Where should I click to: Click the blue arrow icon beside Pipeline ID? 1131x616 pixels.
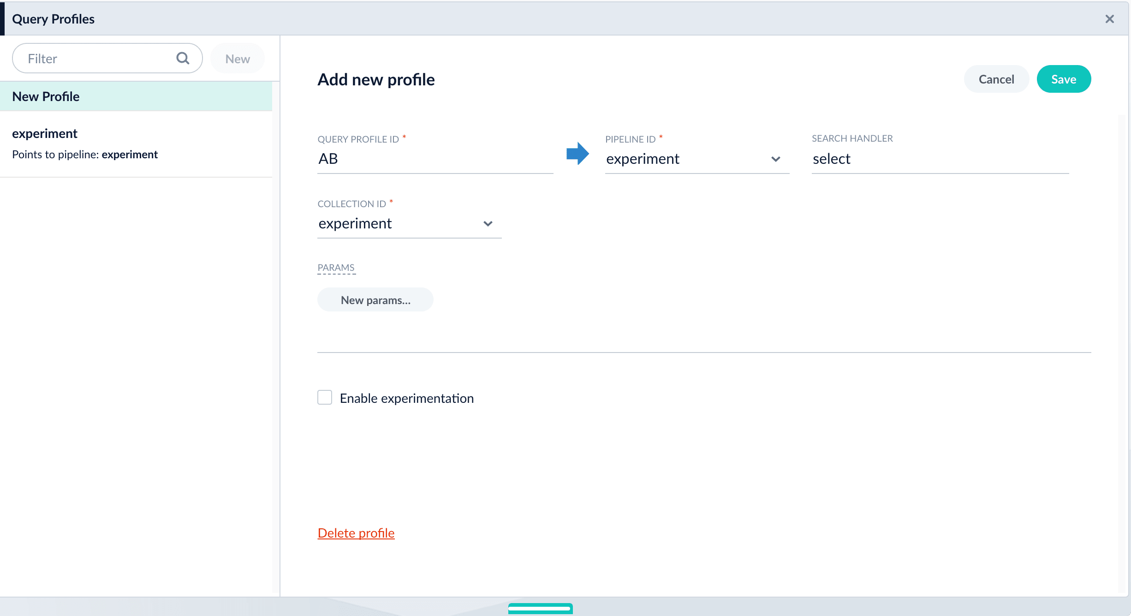point(577,153)
